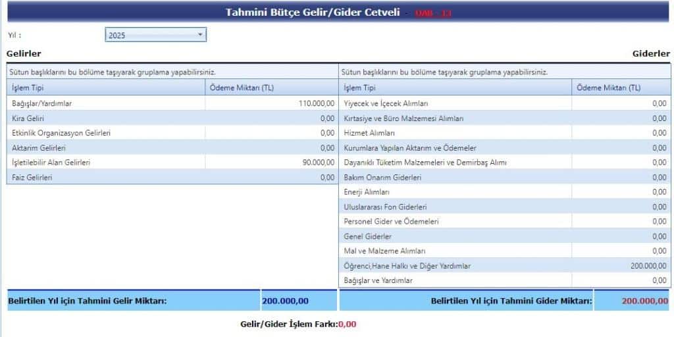Click the Gelirler grouping drop area

(171, 72)
